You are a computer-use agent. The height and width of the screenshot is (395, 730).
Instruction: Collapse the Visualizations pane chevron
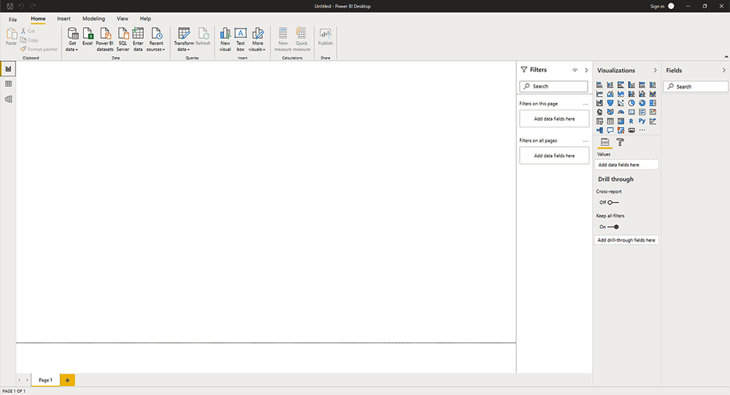655,70
